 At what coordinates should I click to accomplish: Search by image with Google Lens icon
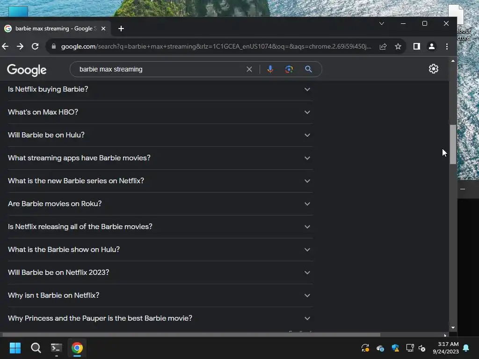(x=289, y=69)
